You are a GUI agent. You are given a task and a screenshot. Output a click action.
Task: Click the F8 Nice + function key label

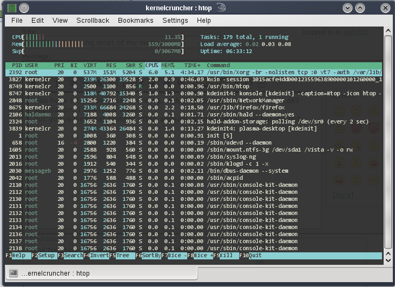click(x=200, y=256)
